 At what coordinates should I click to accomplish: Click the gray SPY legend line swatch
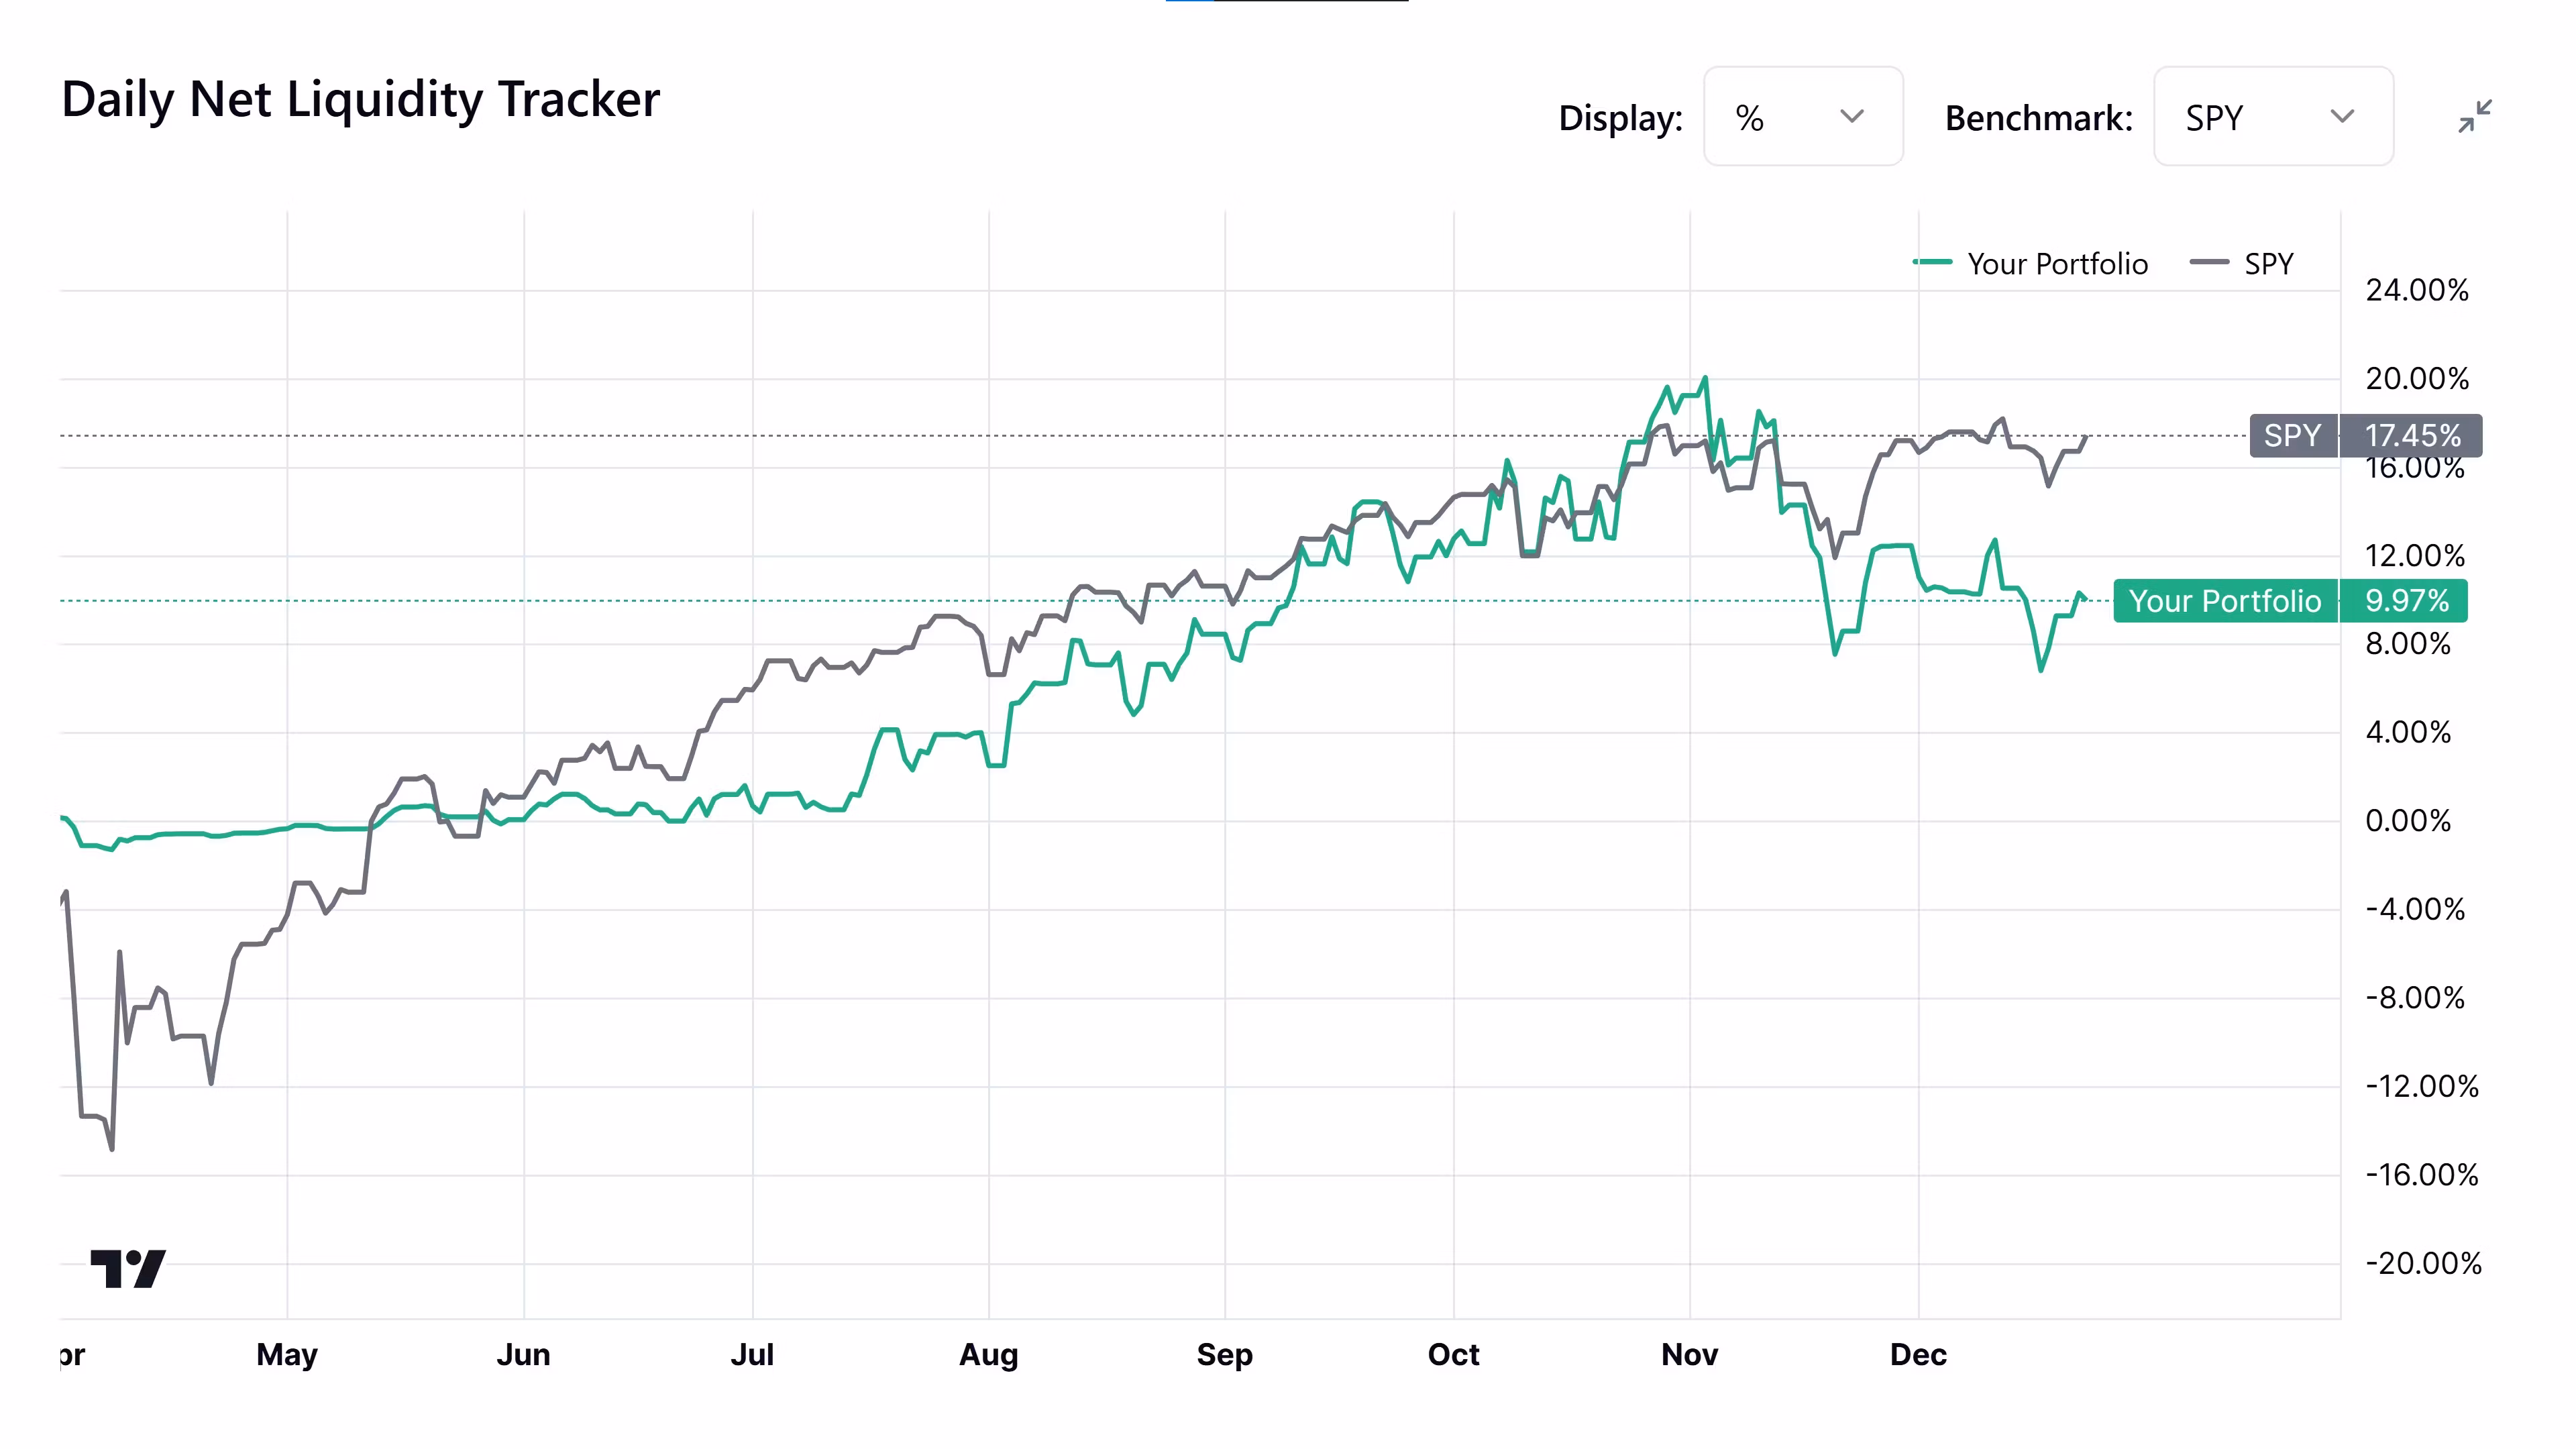2209,263
